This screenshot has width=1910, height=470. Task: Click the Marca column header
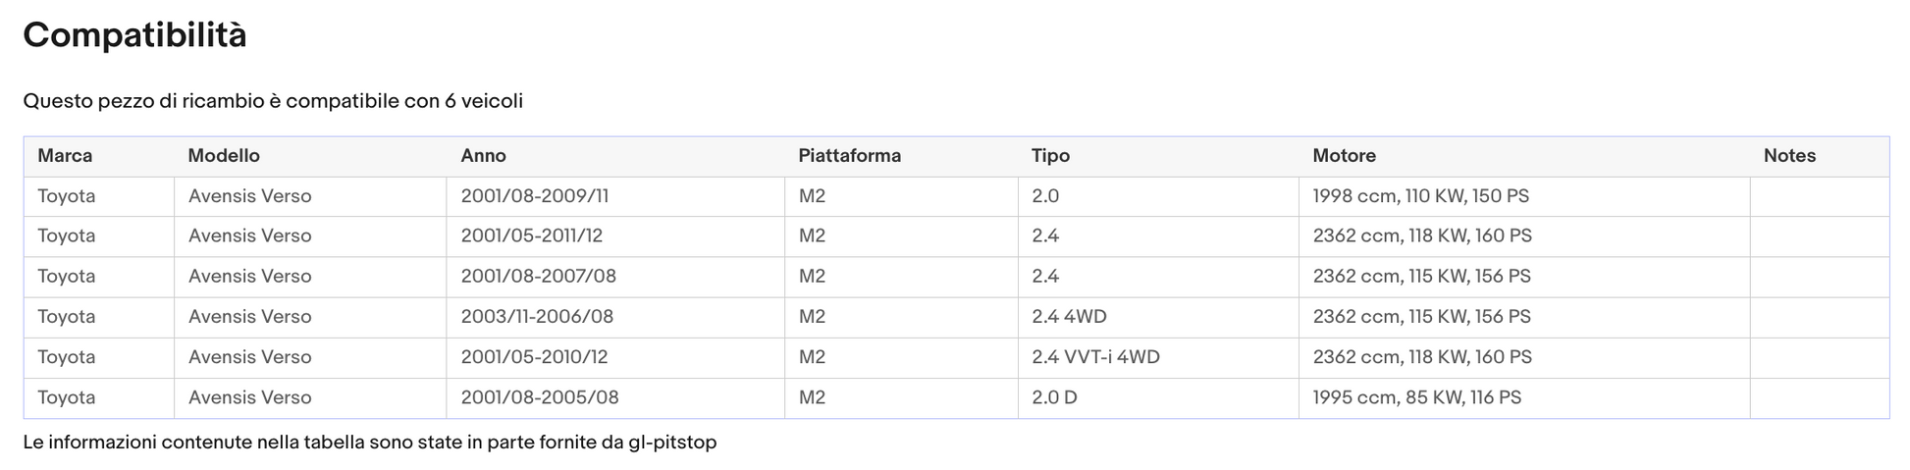pyautogui.click(x=65, y=156)
